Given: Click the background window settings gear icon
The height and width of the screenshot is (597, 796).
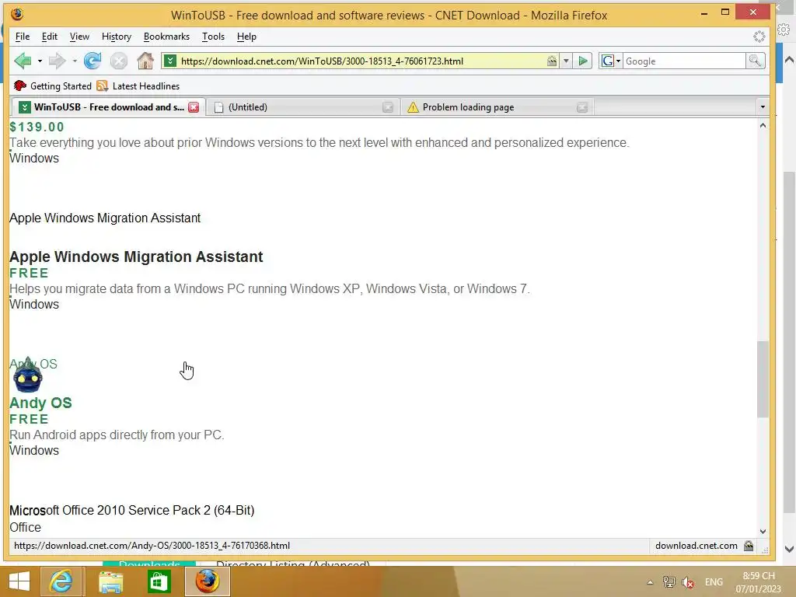Looking at the screenshot, I should (x=784, y=30).
